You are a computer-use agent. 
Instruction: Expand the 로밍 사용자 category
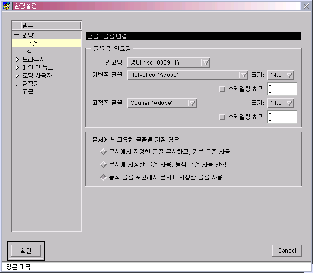click(17, 75)
